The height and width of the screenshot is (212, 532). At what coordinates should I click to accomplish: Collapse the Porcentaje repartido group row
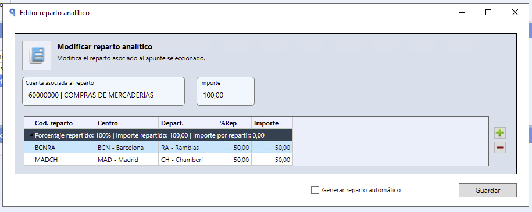click(31, 136)
